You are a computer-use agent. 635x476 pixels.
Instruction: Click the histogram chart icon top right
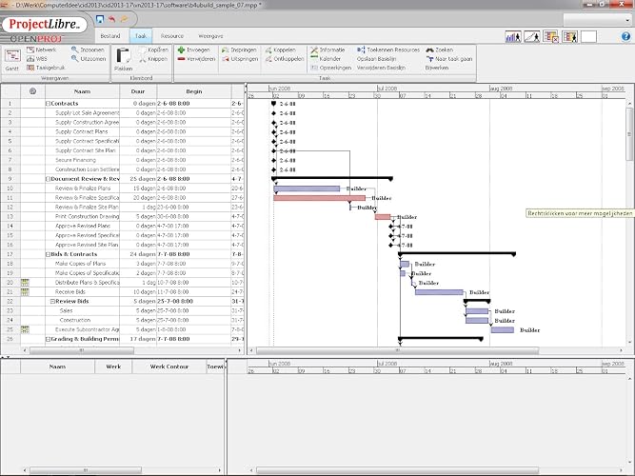[513, 37]
